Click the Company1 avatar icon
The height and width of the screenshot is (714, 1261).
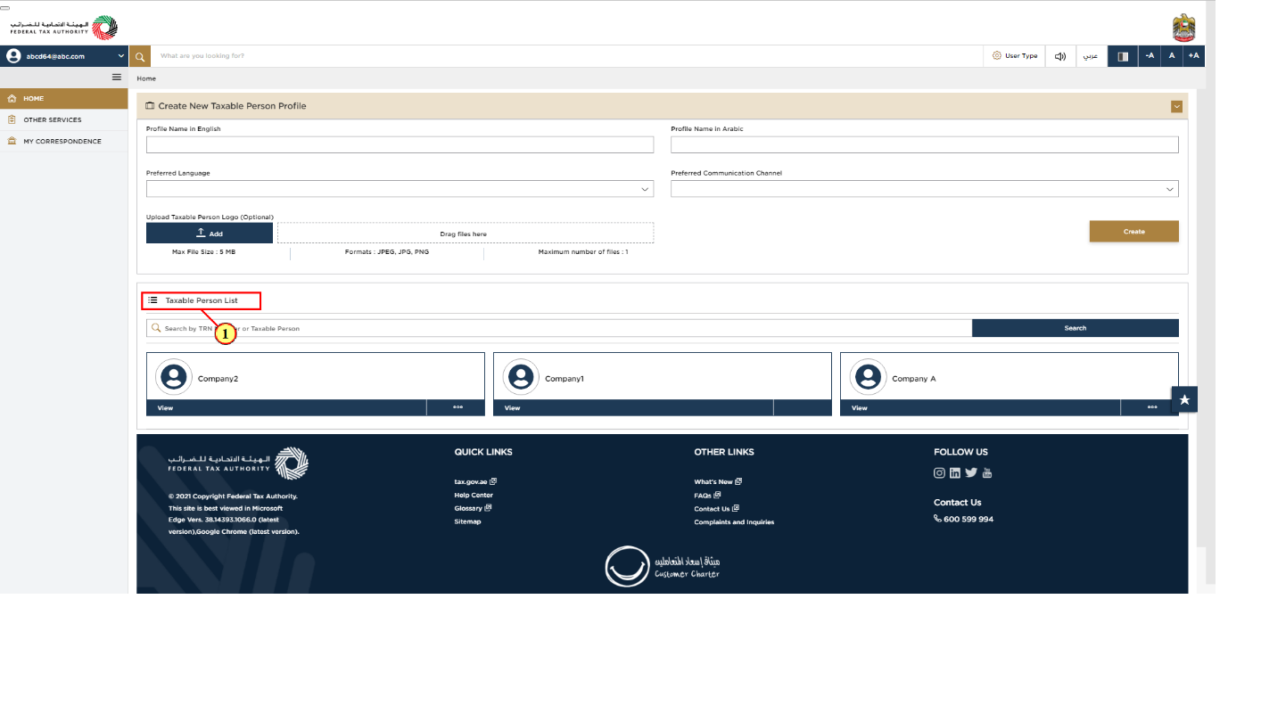click(x=521, y=377)
